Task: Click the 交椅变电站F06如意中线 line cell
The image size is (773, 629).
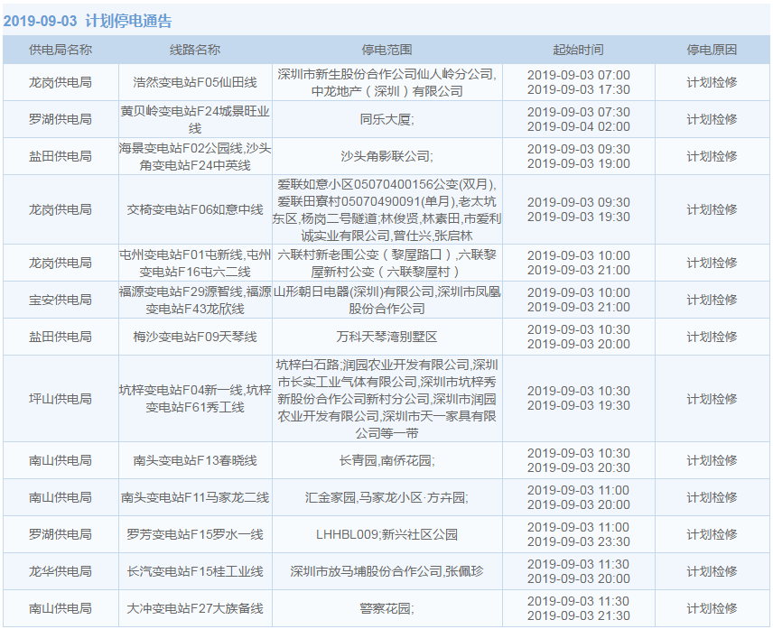Action: (195, 209)
